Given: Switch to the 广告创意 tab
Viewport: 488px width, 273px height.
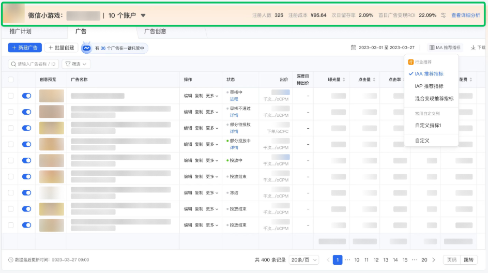Looking at the screenshot, I should (x=155, y=31).
